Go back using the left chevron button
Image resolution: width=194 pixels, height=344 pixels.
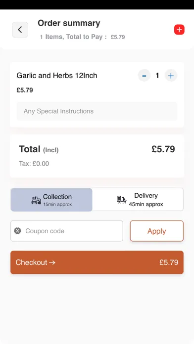pyautogui.click(x=20, y=30)
